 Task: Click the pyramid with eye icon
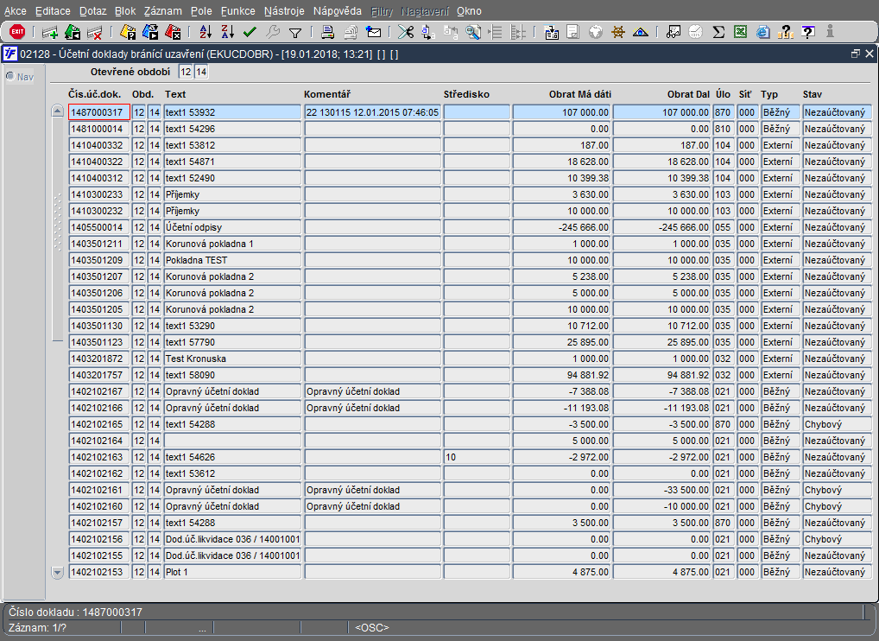point(640,33)
